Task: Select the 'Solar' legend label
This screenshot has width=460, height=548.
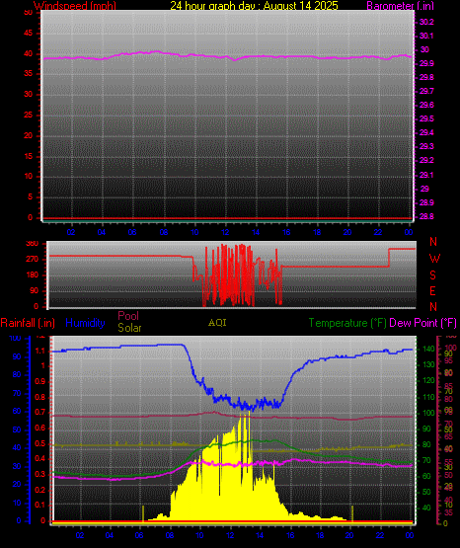Action: point(129,328)
